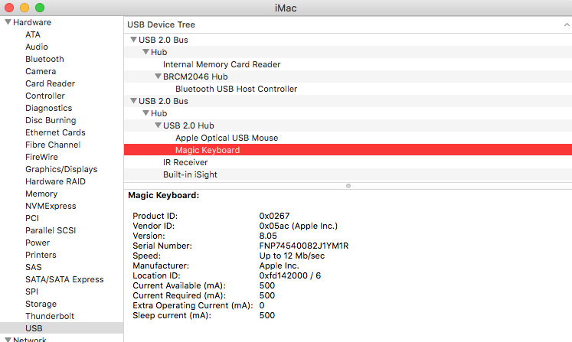
Task: Select the Built-in iSight device
Action: pyautogui.click(x=190, y=174)
